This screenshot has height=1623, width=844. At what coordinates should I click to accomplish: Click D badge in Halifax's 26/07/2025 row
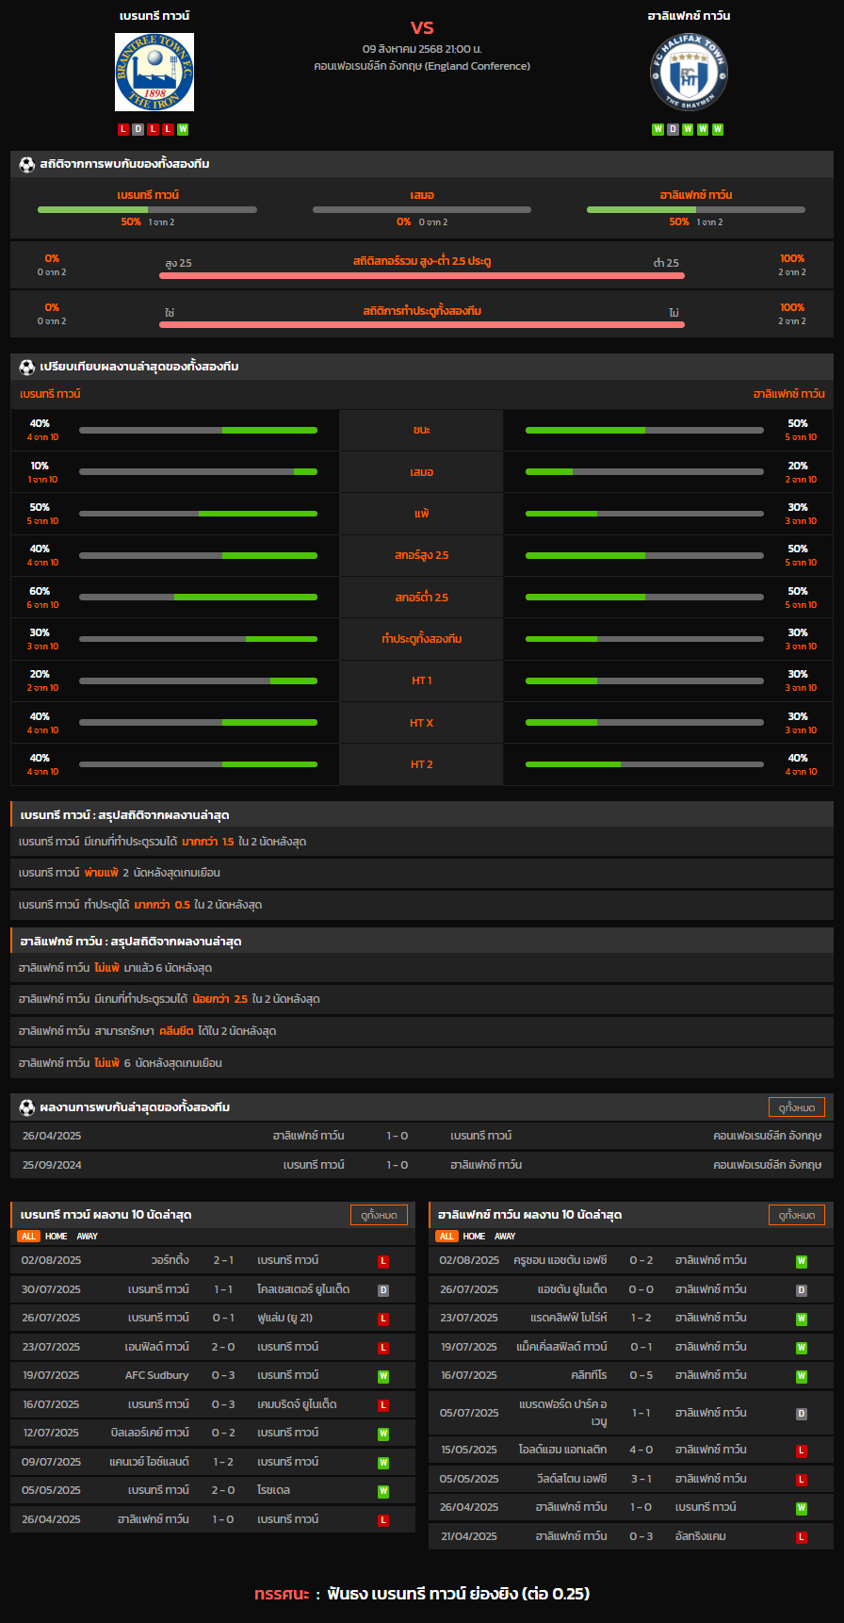[x=802, y=1290]
